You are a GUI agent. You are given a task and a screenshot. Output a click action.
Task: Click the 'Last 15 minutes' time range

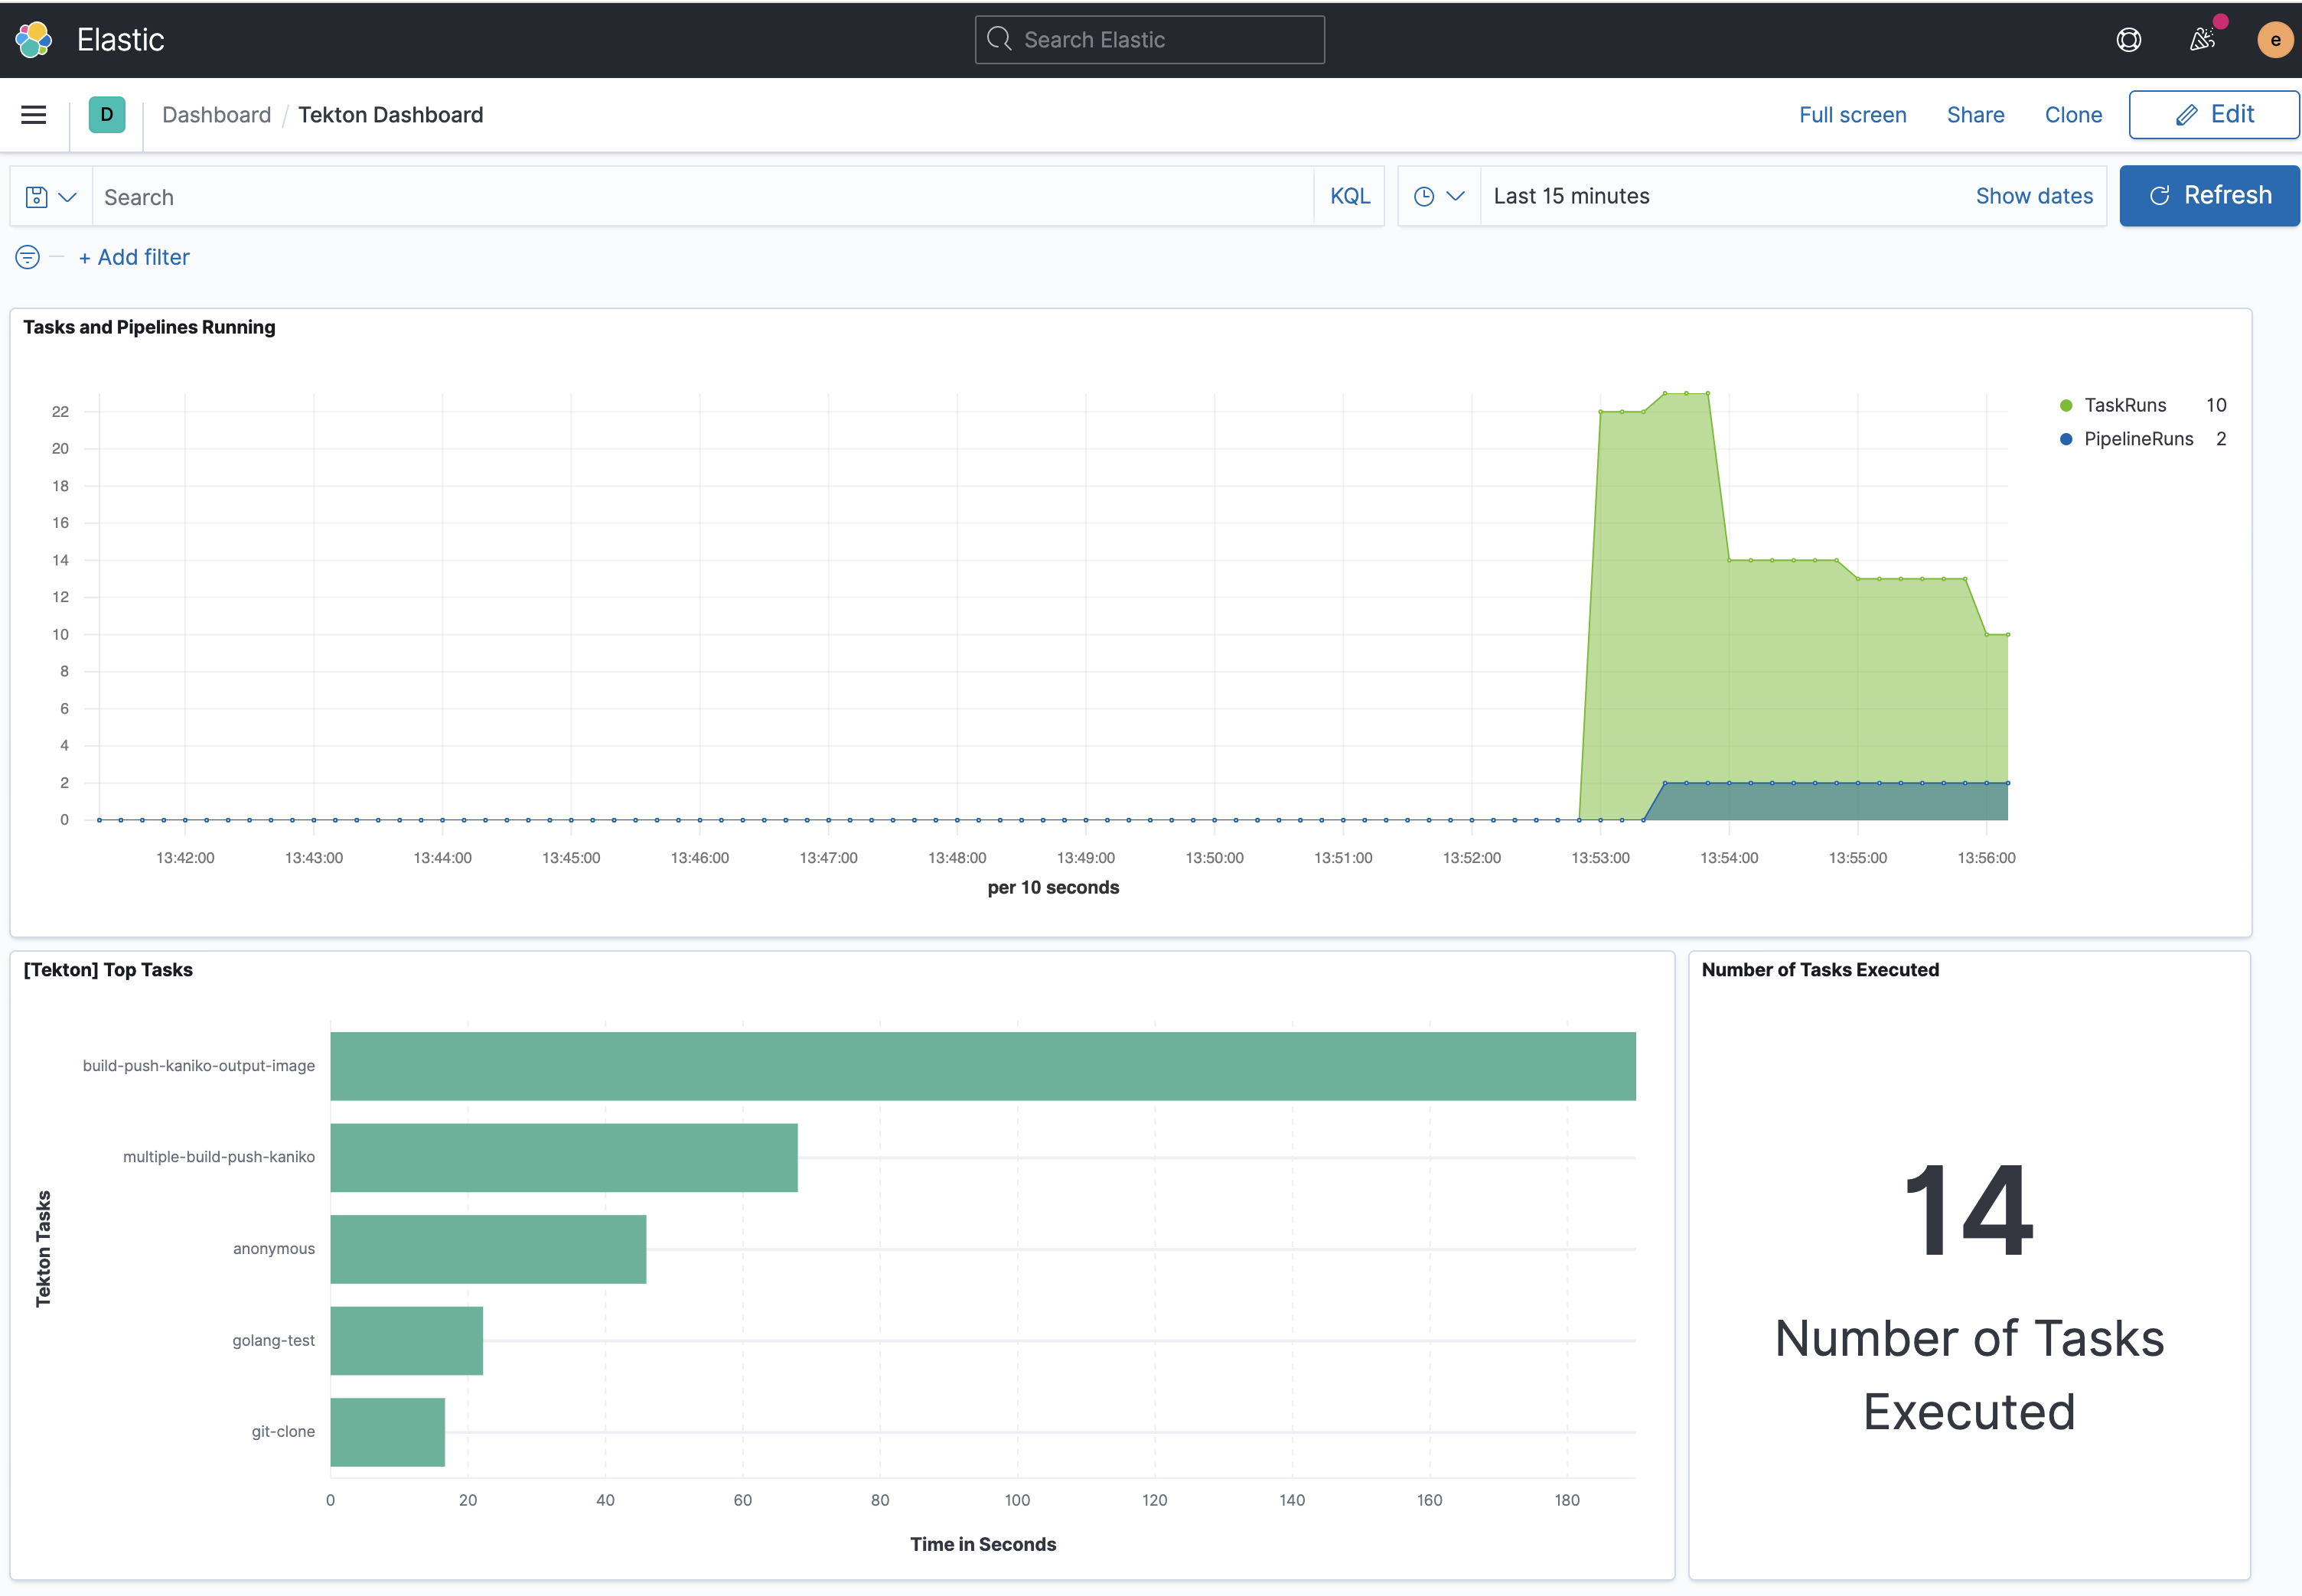[x=1572, y=196]
